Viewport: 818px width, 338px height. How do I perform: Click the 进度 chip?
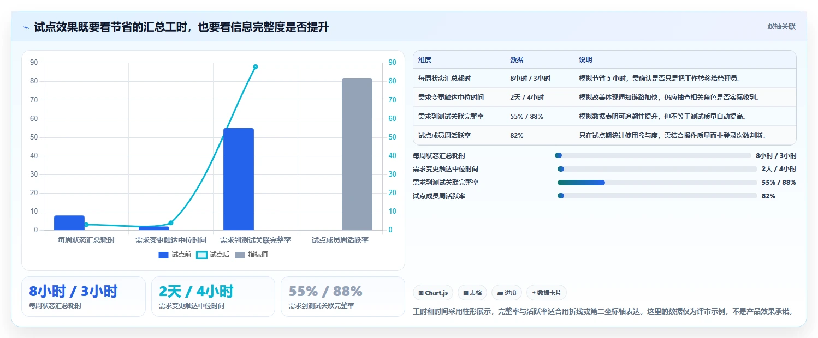coord(507,293)
